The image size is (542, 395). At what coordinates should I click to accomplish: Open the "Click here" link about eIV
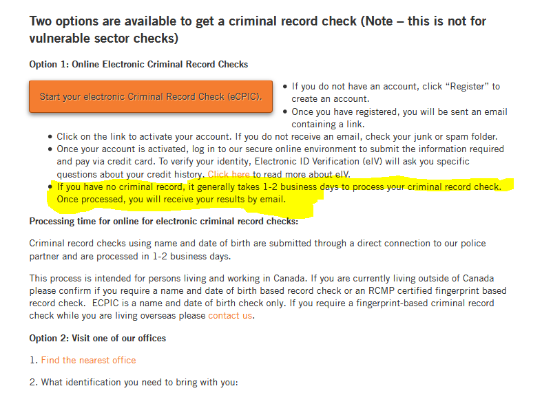[229, 174]
